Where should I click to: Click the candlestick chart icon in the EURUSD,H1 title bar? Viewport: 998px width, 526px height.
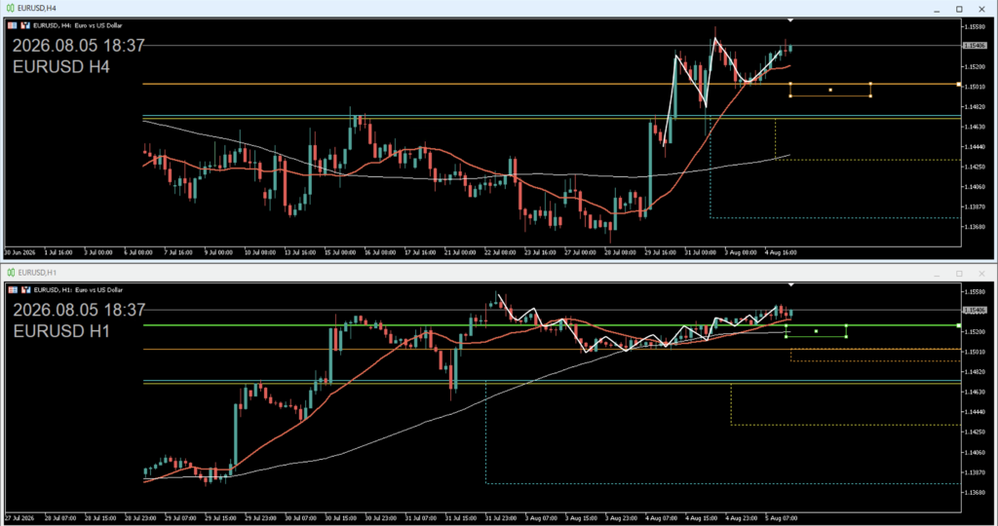click(x=10, y=273)
